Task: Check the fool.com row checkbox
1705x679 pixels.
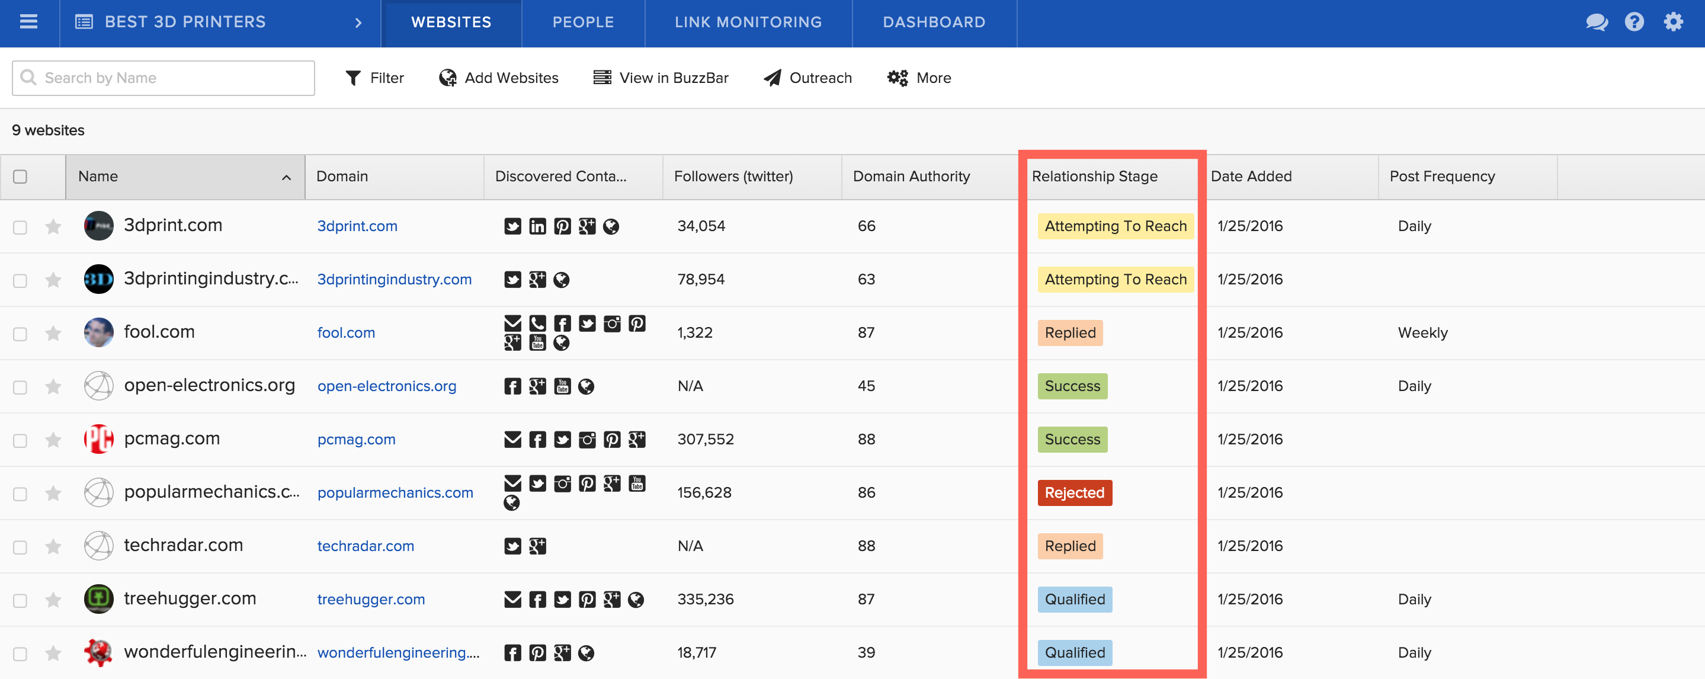Action: [21, 334]
